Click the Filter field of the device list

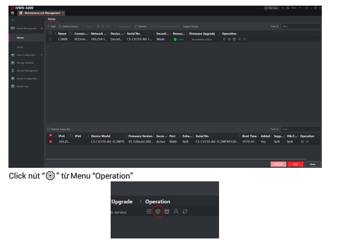301,27
